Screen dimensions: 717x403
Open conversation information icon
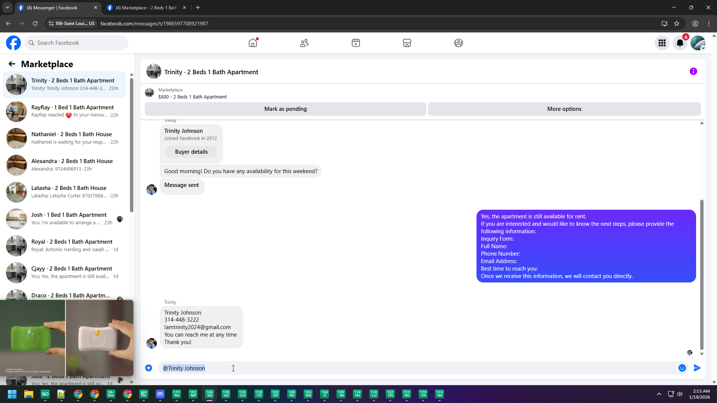(693, 71)
